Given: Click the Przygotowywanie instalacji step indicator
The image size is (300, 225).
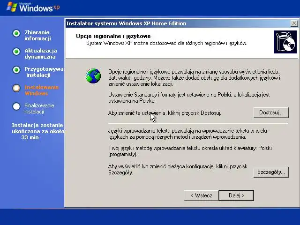Looking at the screenshot, I should [16, 70].
